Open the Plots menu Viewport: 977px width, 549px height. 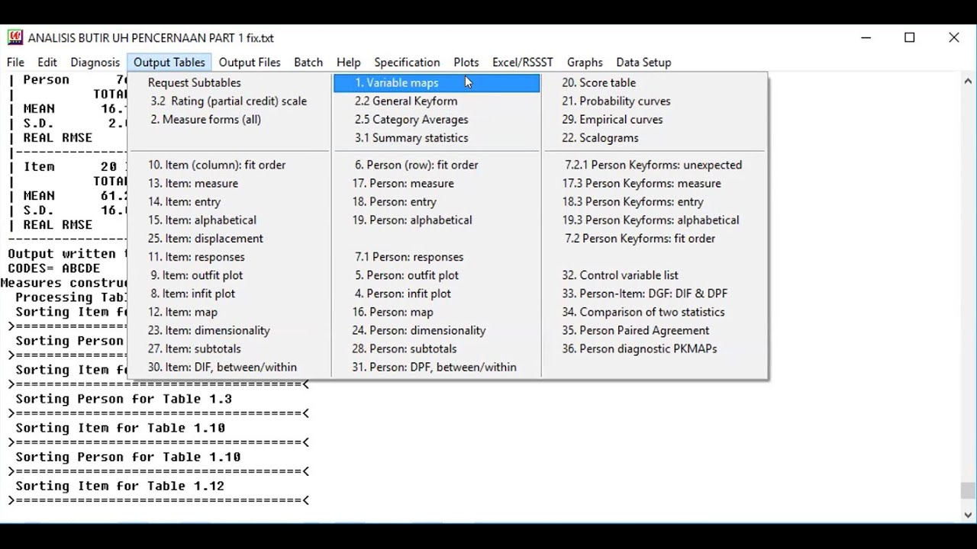click(466, 63)
